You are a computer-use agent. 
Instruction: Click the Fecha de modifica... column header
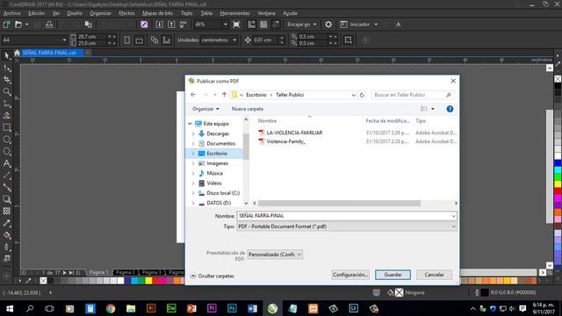388,121
